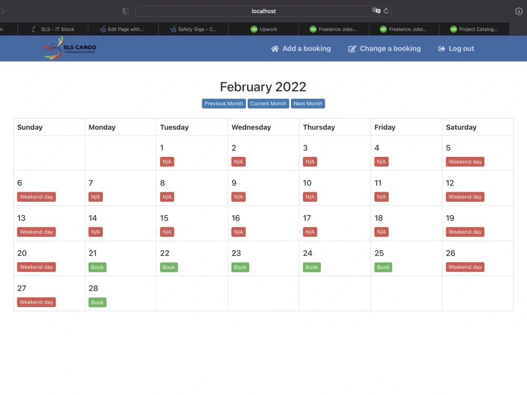Click the Weekend day badge on February 5
The height and width of the screenshot is (395, 527).
465,162
